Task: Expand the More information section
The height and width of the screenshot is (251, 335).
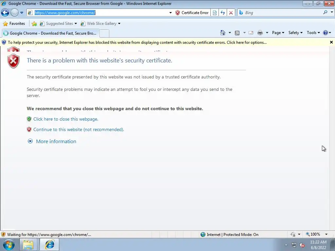Action: [x=52, y=141]
